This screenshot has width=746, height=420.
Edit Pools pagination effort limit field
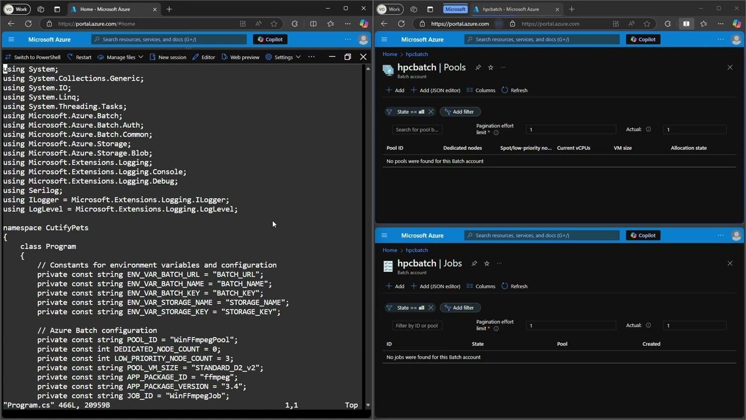(571, 129)
